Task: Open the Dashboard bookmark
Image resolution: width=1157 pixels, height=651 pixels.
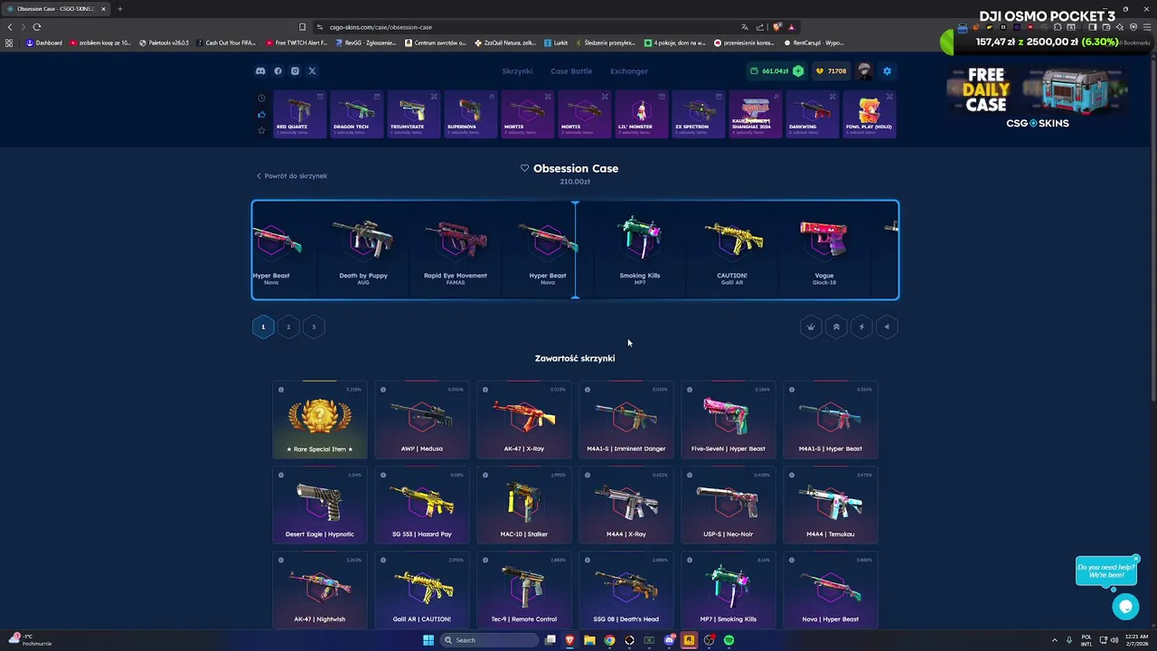Action: pos(44,42)
